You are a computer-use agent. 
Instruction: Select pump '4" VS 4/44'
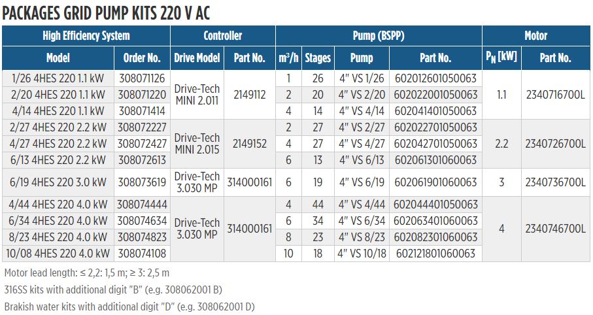coord(362,205)
